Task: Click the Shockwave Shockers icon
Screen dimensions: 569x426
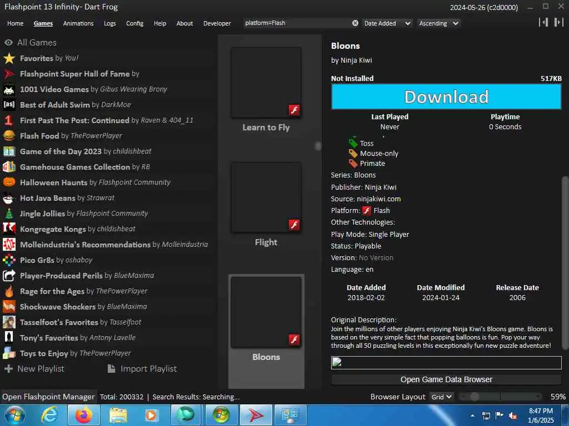Action: tap(9, 307)
